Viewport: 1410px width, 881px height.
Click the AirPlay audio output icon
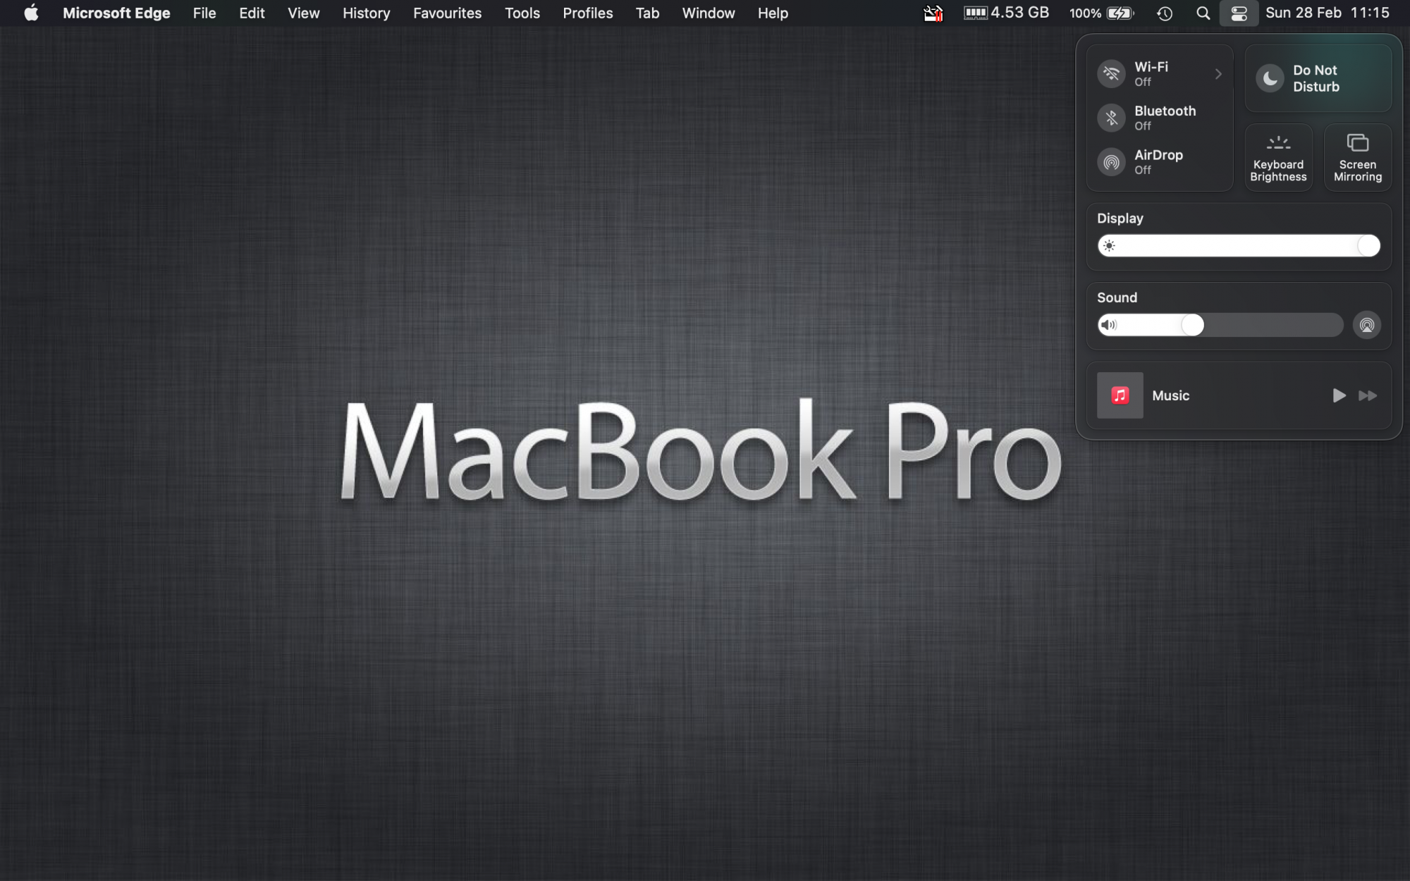pyautogui.click(x=1366, y=325)
